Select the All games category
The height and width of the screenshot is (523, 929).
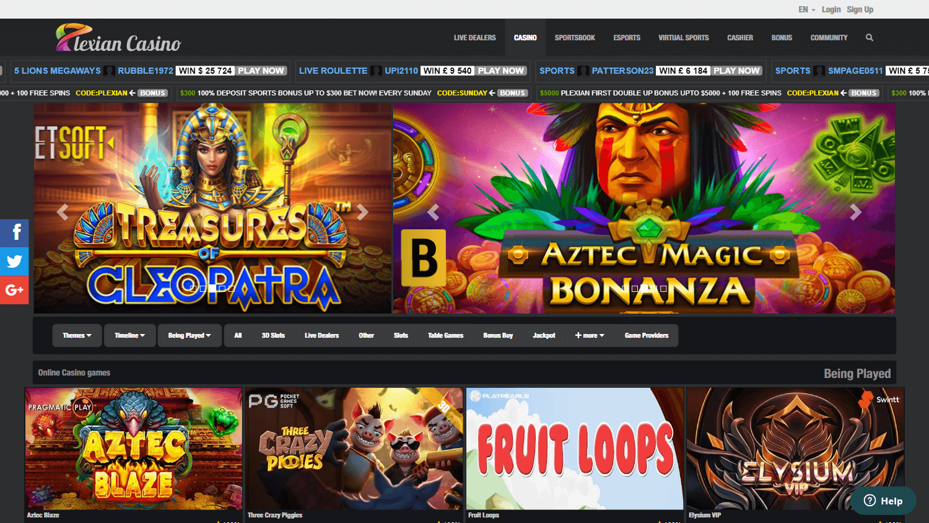[238, 335]
